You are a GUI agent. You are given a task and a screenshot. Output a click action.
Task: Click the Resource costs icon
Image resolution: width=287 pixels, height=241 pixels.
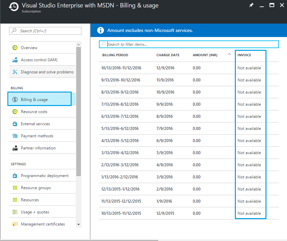pos(15,112)
